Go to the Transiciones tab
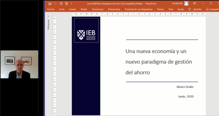This screenshot has width=219, height=116. click(97, 9)
